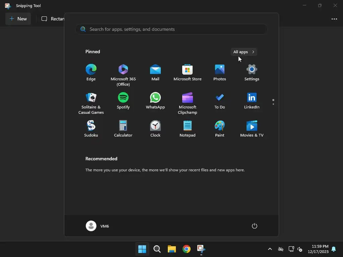Screen dimensions: 343x257
Task: Open File Explorer from the taskbar
Action: click(172, 249)
